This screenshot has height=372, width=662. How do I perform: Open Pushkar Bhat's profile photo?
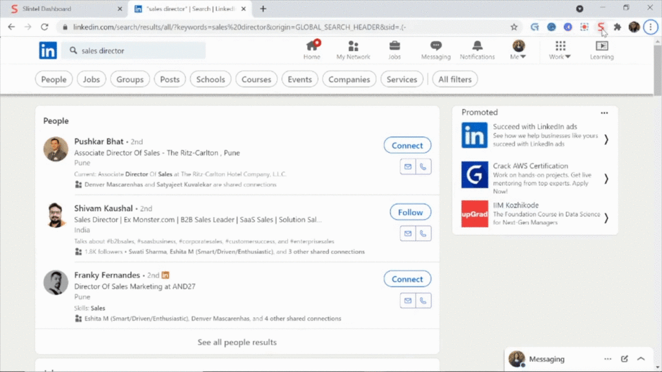(56, 149)
